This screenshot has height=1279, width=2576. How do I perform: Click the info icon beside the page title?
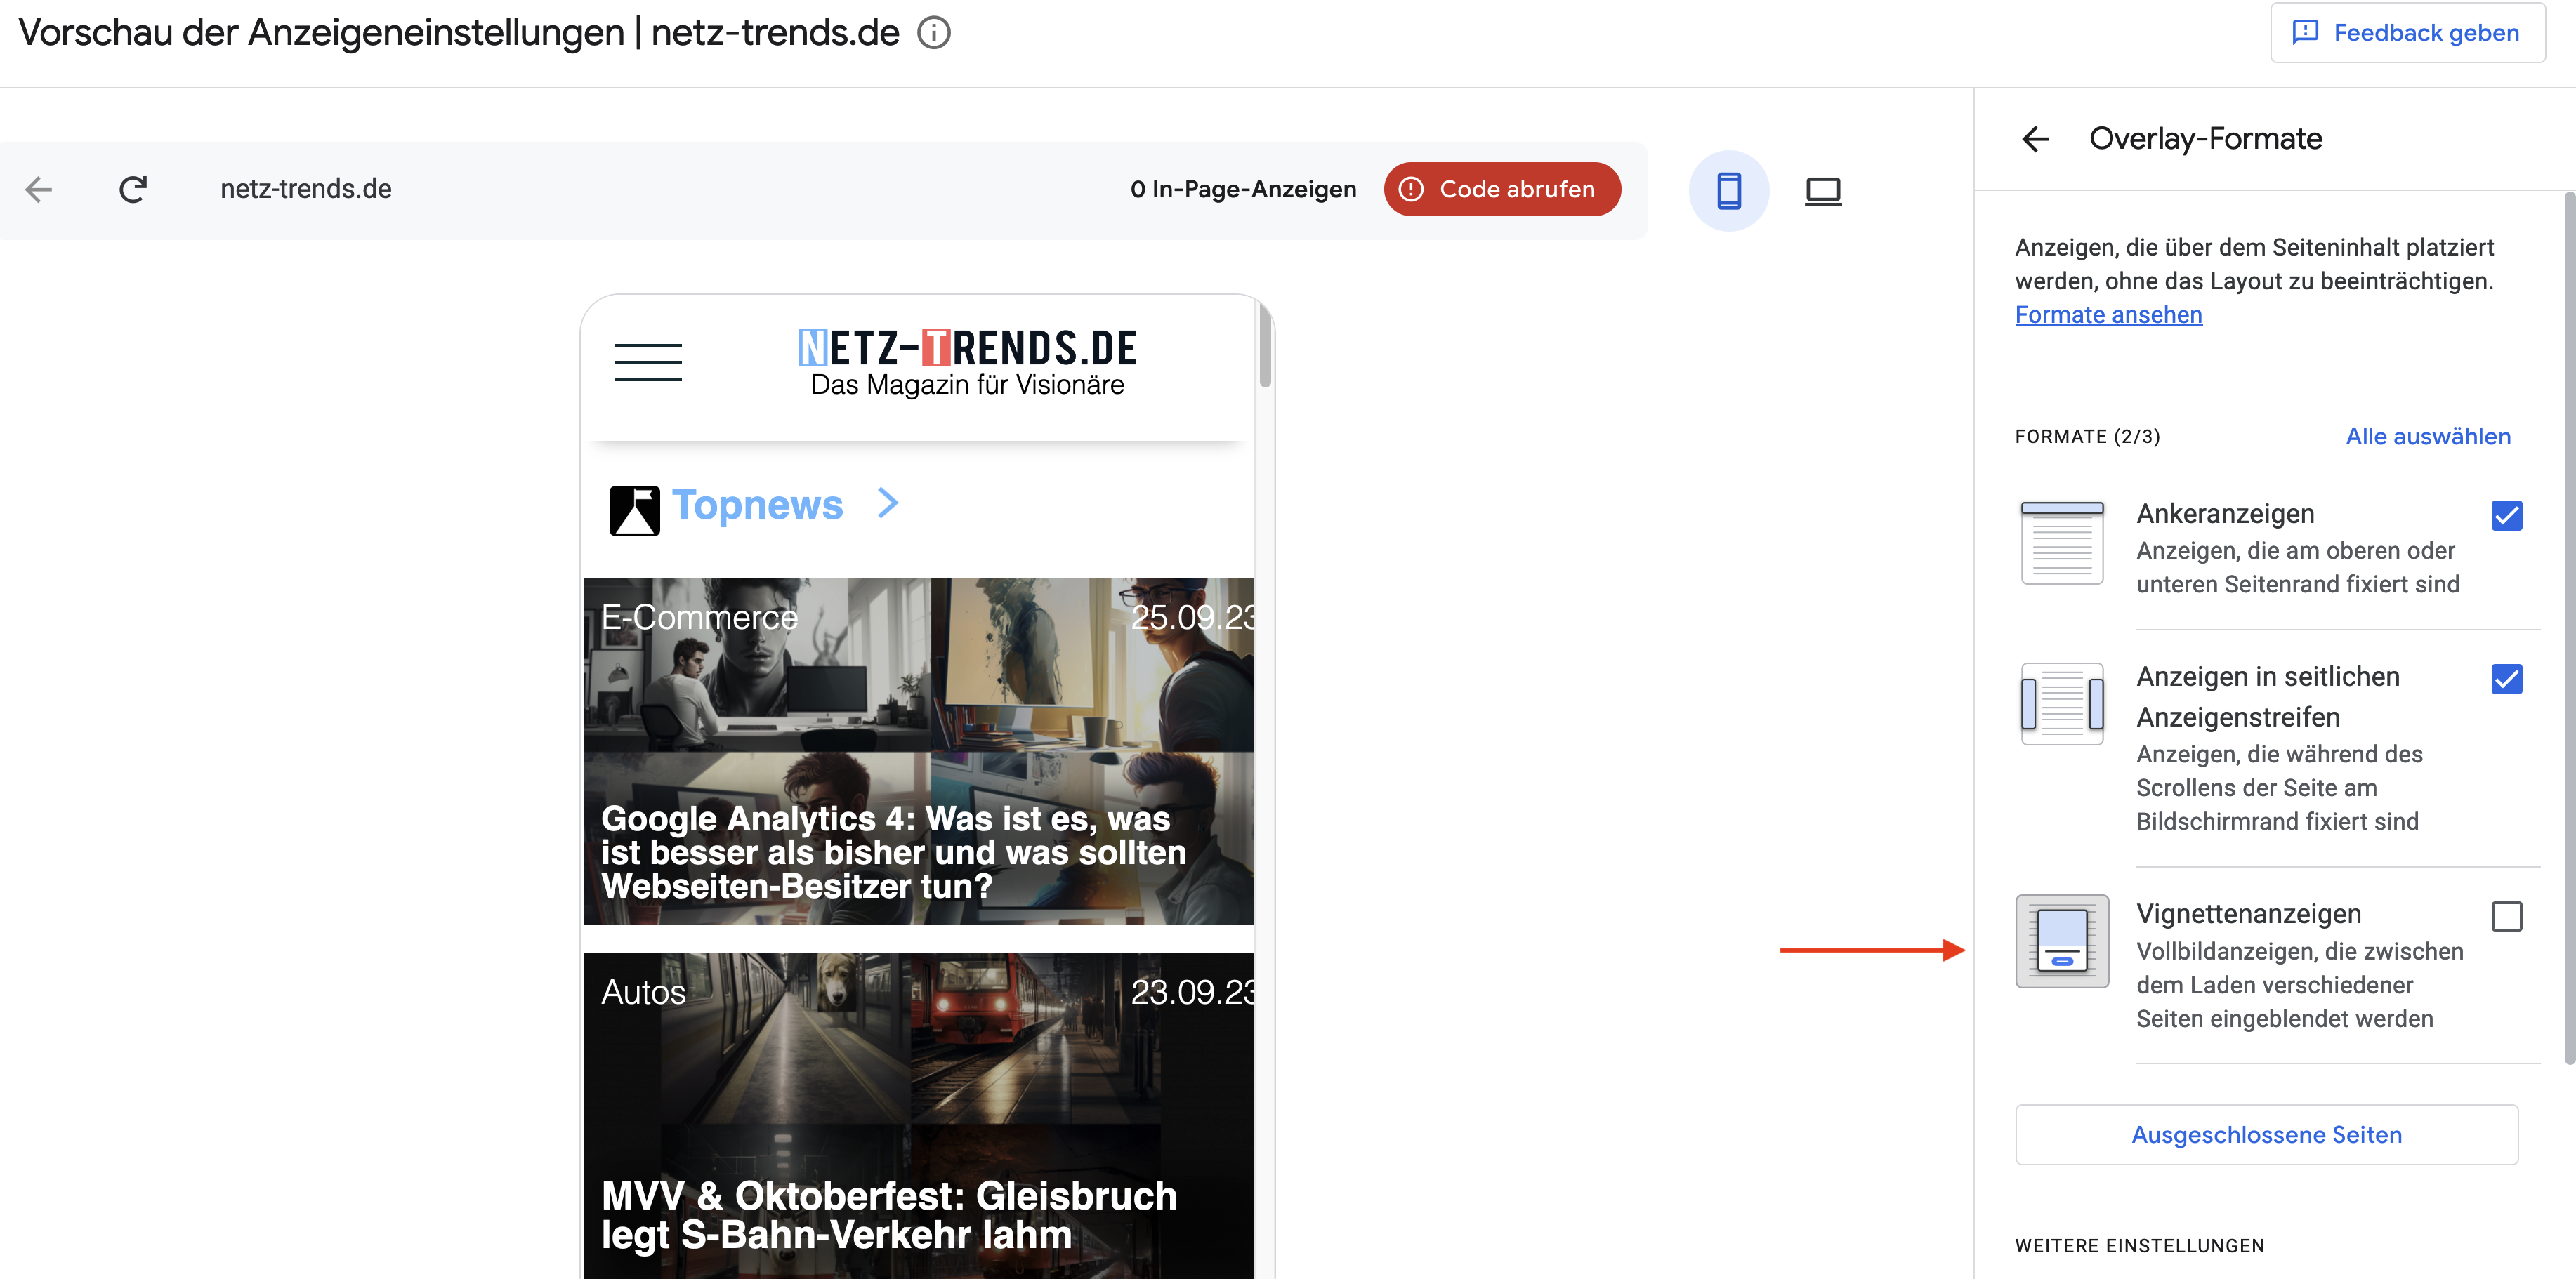(933, 33)
